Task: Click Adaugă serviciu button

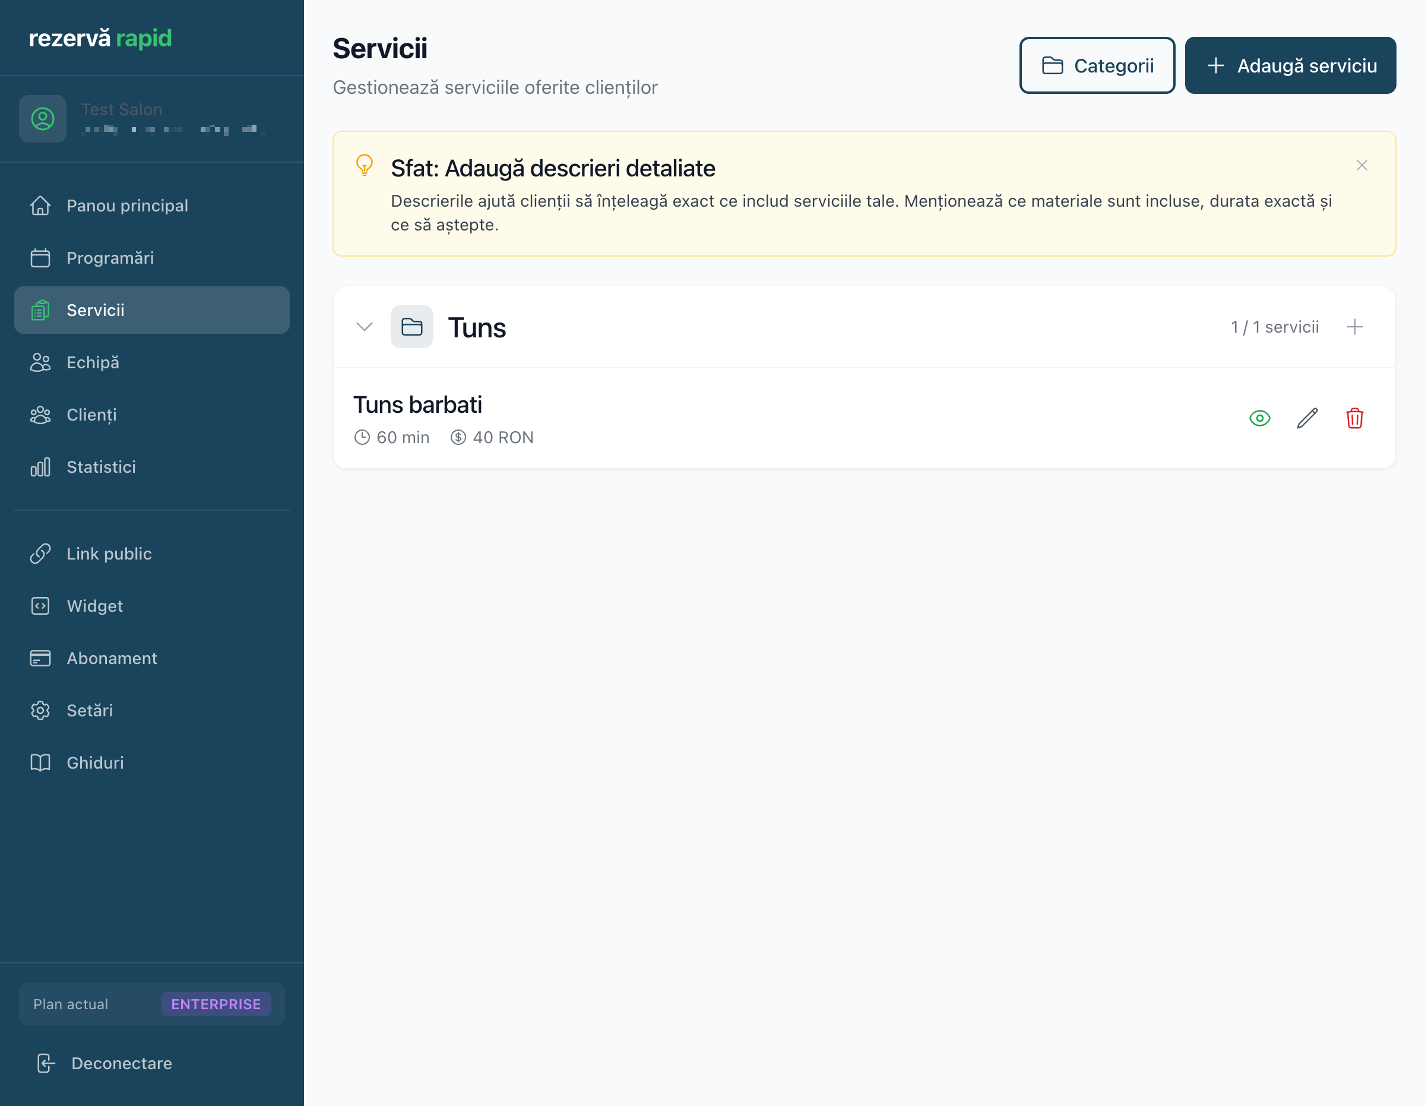Action: click(x=1290, y=65)
